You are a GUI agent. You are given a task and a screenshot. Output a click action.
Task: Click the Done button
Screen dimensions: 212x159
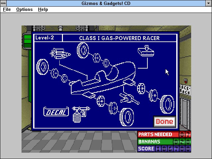[165, 122]
